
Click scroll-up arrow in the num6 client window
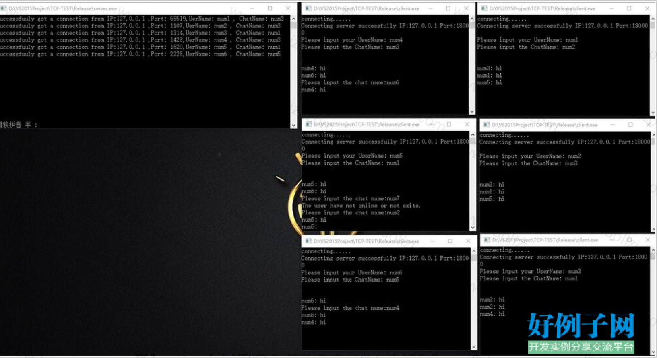coord(474,251)
